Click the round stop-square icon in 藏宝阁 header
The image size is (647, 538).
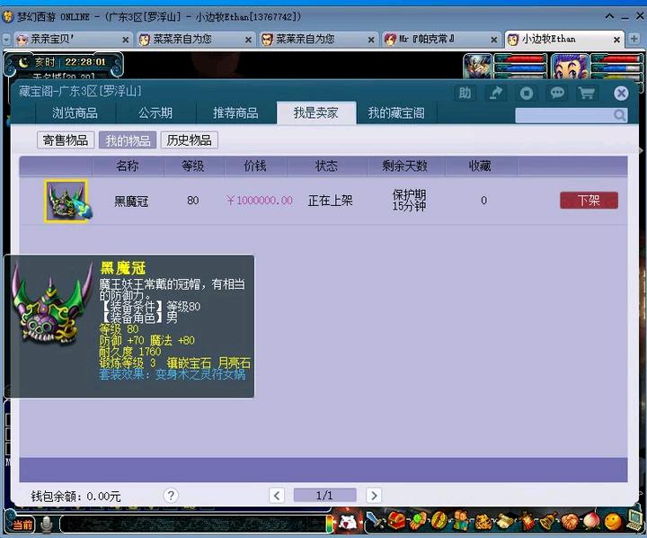click(526, 93)
